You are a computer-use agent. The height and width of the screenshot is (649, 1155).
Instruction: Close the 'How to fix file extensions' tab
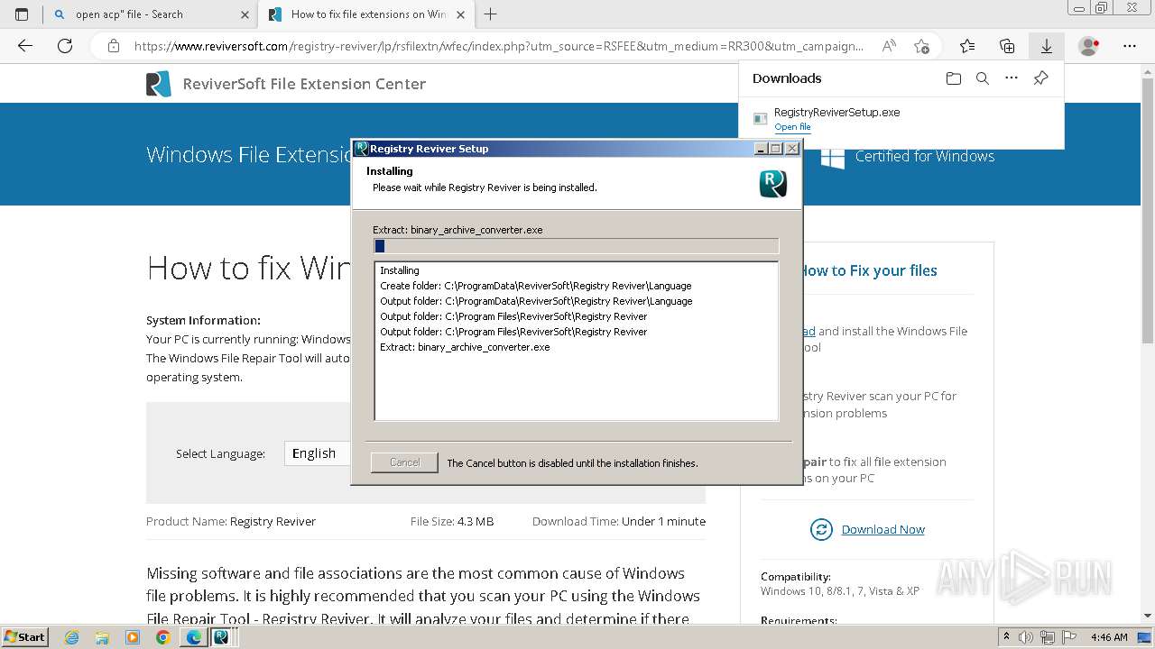[x=461, y=14]
